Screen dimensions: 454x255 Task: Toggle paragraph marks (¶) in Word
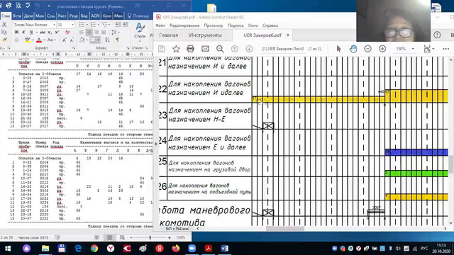[x=118, y=40]
